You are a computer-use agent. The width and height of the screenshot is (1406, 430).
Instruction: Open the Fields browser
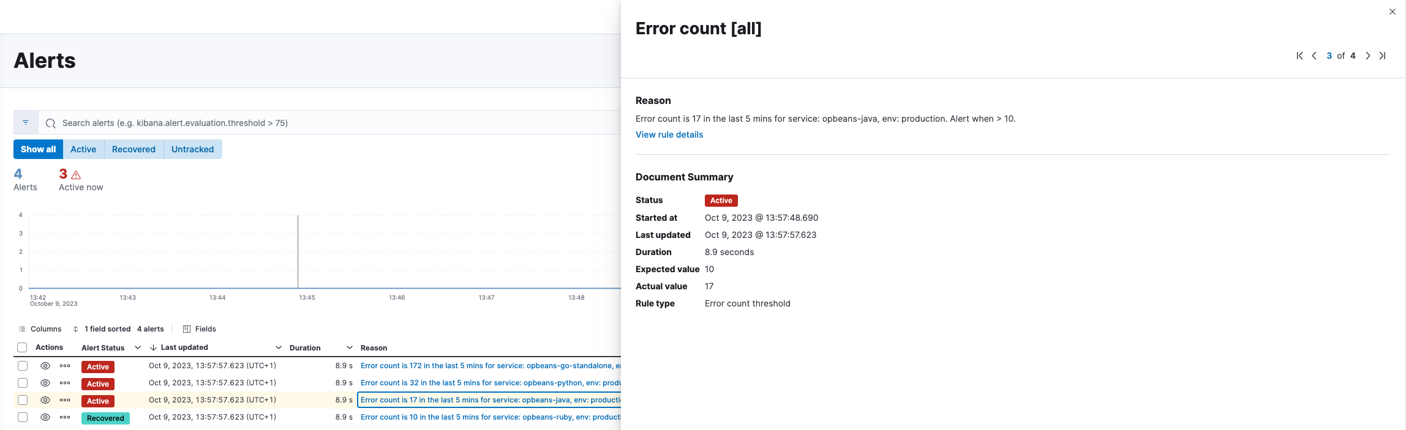tap(200, 329)
